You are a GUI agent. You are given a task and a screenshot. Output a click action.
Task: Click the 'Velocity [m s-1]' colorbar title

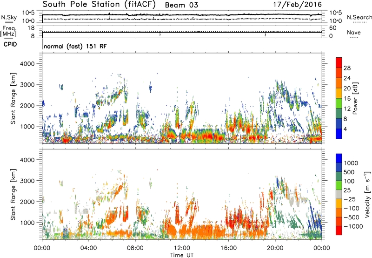368,195
